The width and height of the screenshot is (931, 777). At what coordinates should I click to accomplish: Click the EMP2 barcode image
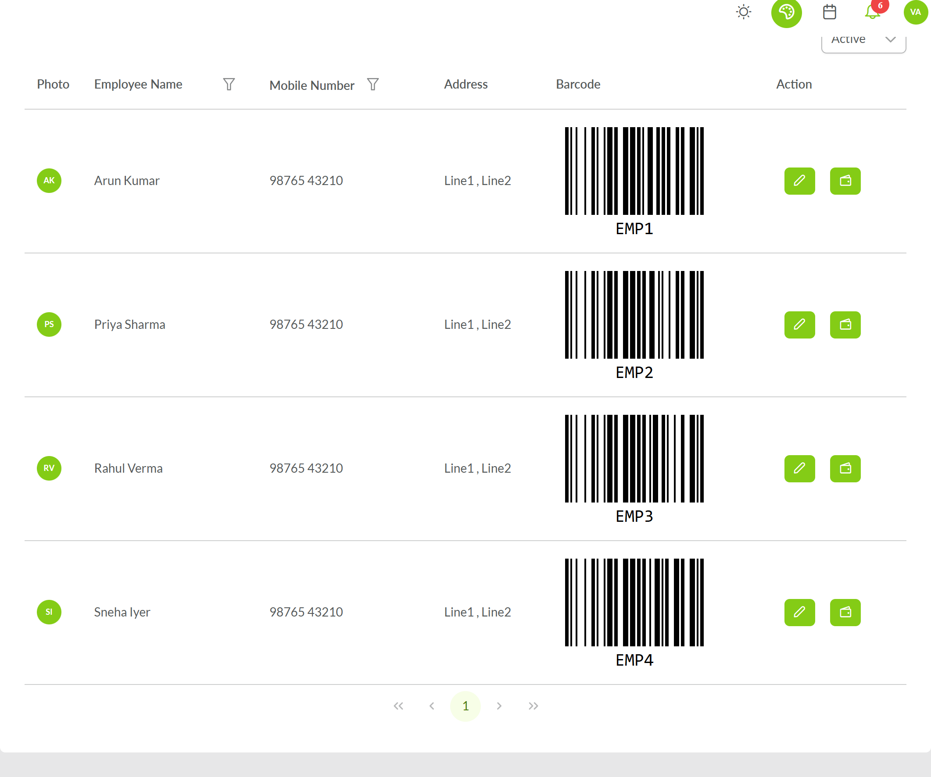click(634, 325)
